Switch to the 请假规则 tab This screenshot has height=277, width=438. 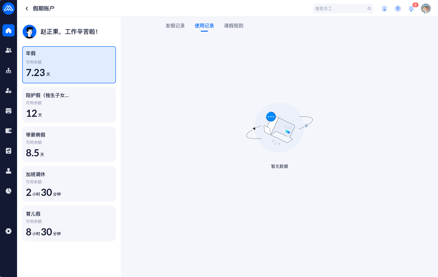coord(234,26)
